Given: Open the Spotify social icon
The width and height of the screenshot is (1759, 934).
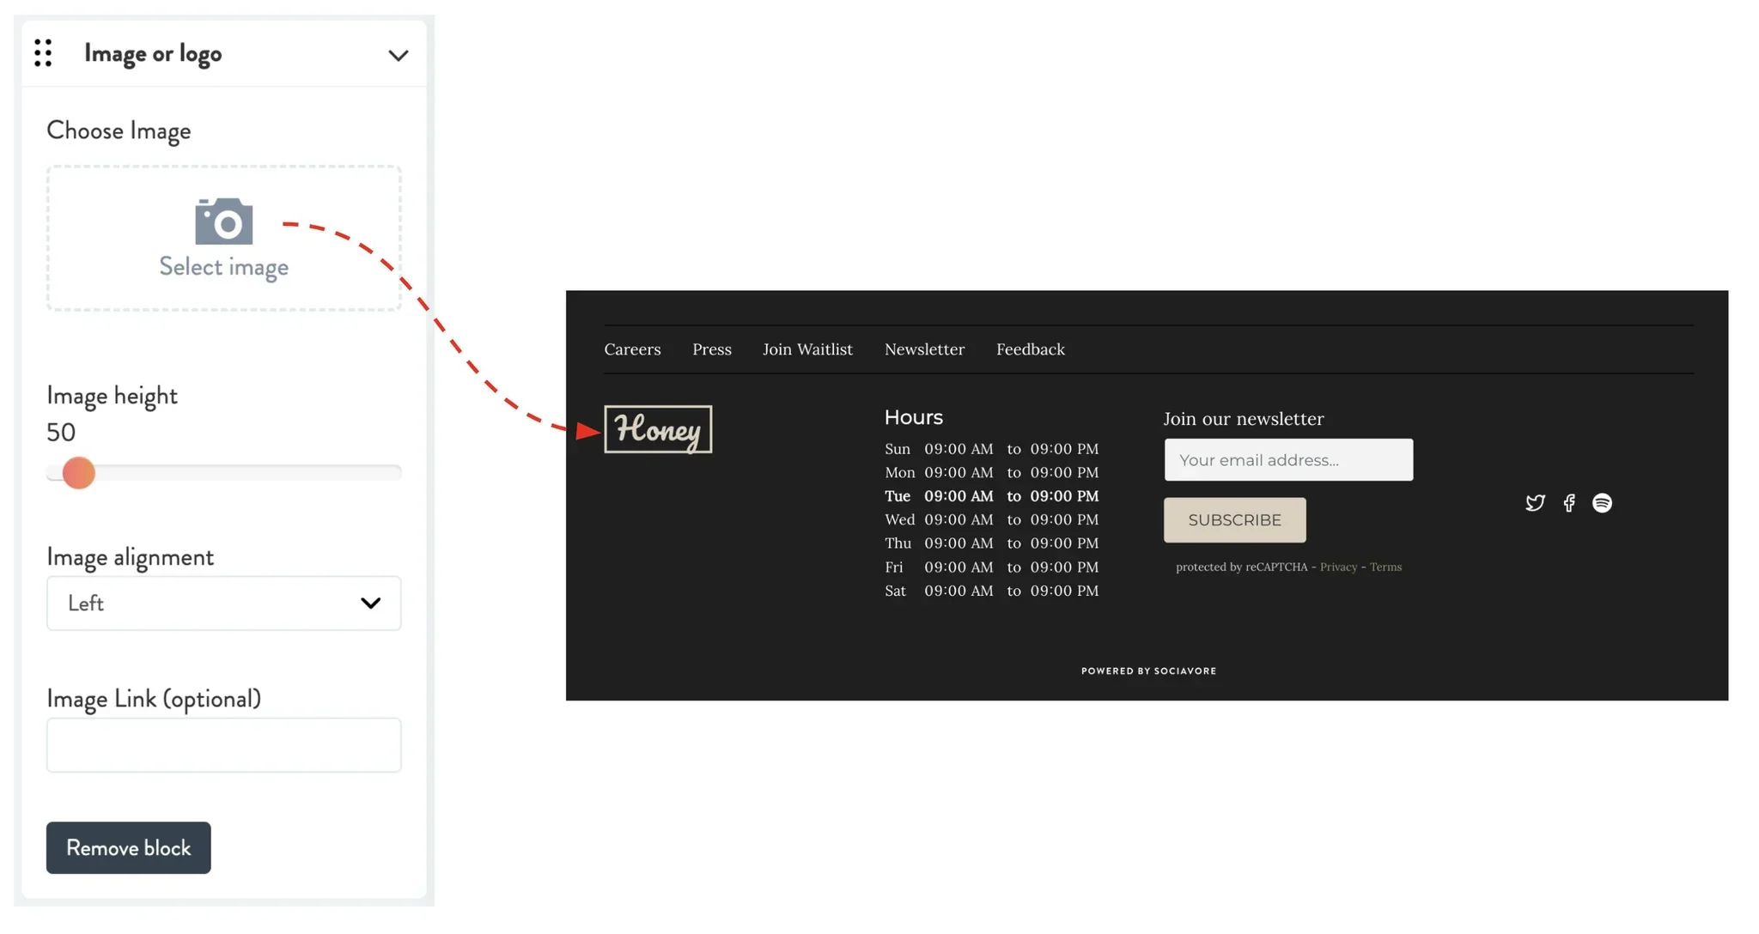Looking at the screenshot, I should pyautogui.click(x=1602, y=503).
